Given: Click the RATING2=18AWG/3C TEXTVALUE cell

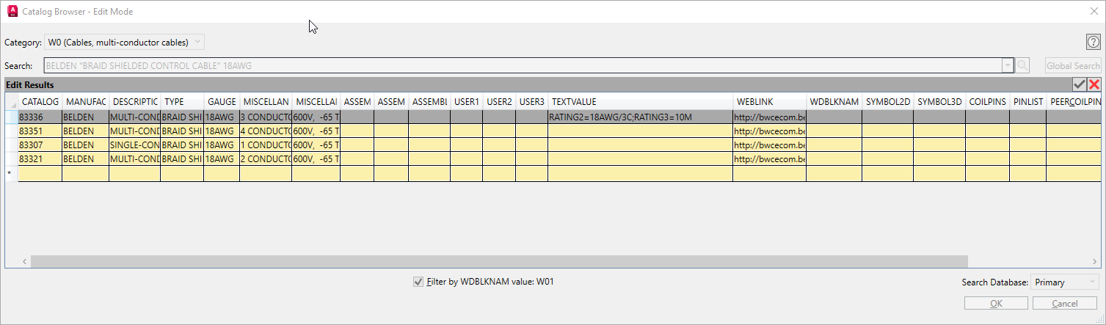Looking at the screenshot, I should click(640, 117).
